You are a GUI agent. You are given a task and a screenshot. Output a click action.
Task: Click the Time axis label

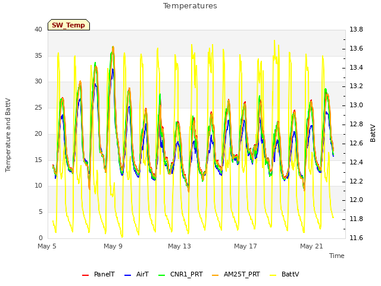pyautogui.click(x=337, y=256)
